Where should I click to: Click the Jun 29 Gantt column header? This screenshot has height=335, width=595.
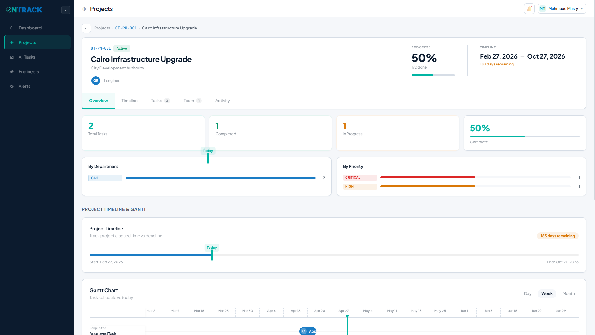pyautogui.click(x=561, y=311)
